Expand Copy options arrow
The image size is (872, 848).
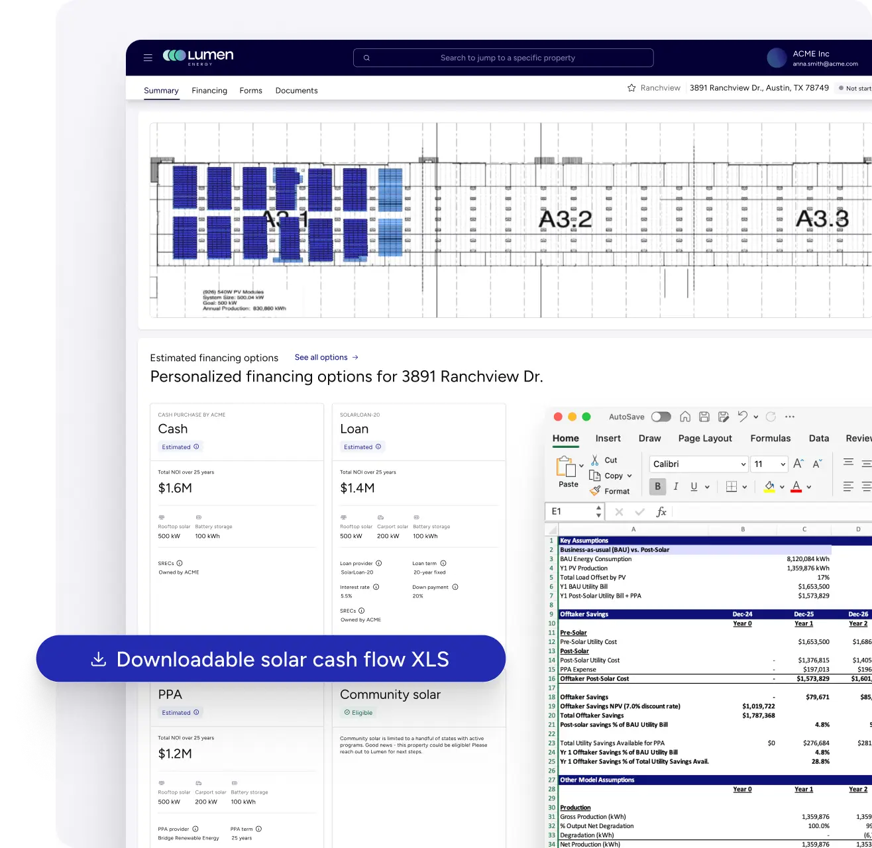(x=629, y=476)
